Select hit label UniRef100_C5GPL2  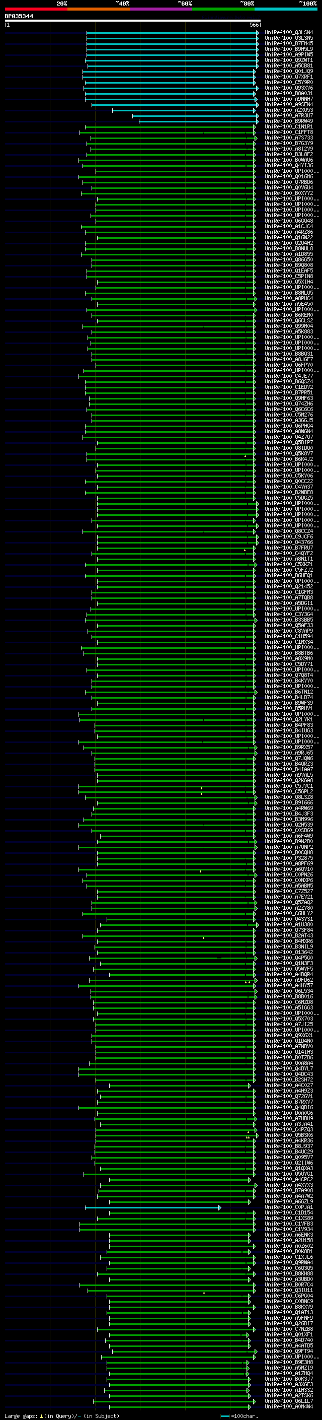coord(289,791)
